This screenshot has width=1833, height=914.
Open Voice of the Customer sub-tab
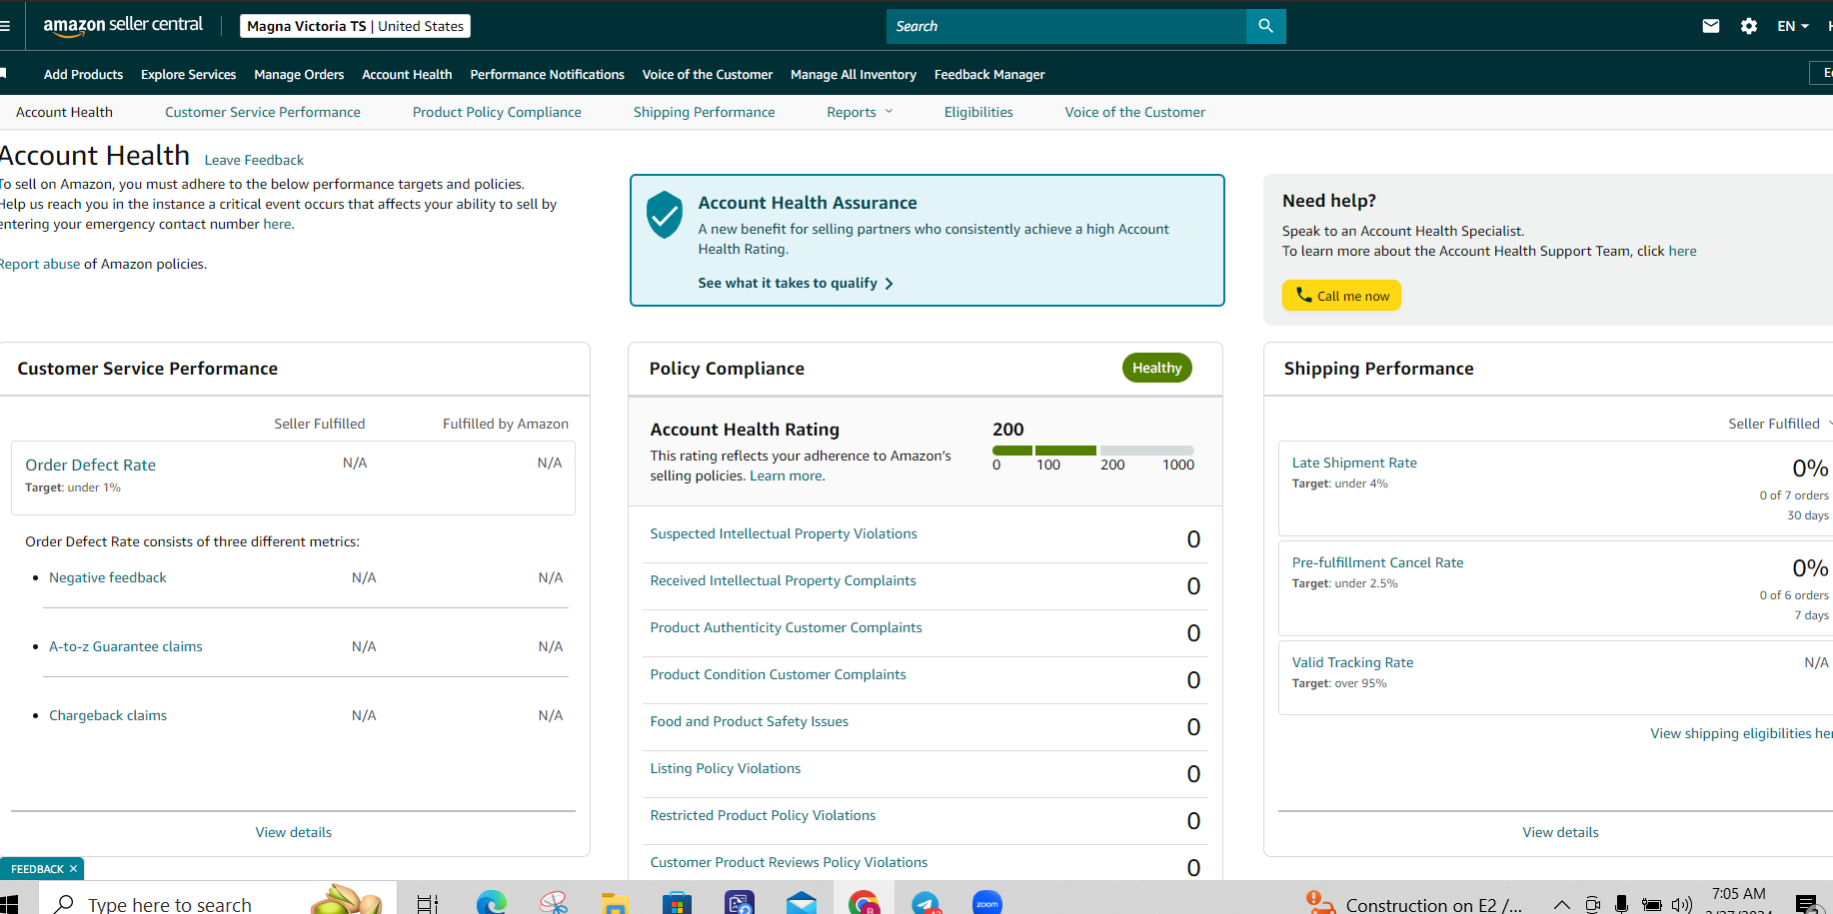pyautogui.click(x=1134, y=112)
